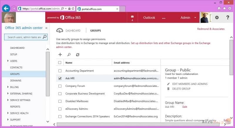235x128 pixels.
Task: Open the header more apps ellipsis
Action: (x=164, y=18)
